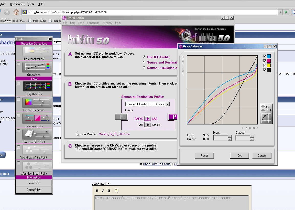
Task: Select the alt radio button
Action: (x=263, y=107)
